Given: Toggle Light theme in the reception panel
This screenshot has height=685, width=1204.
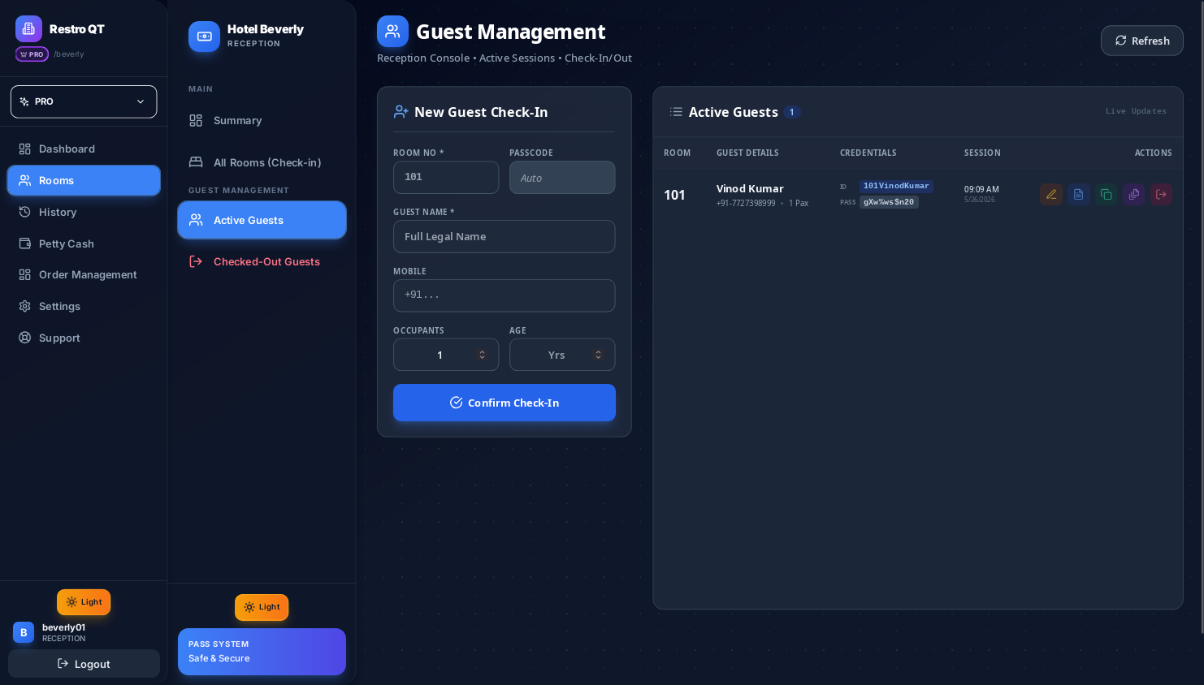Looking at the screenshot, I should [x=262, y=607].
